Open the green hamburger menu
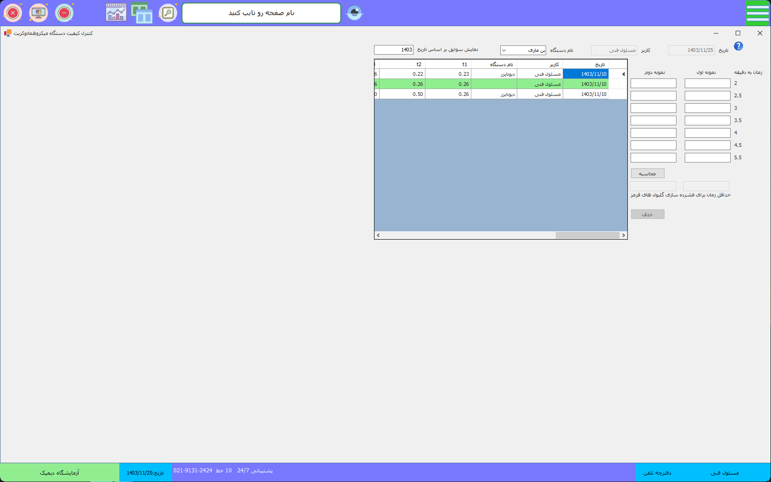Viewport: 771px width, 482px height. tap(757, 13)
